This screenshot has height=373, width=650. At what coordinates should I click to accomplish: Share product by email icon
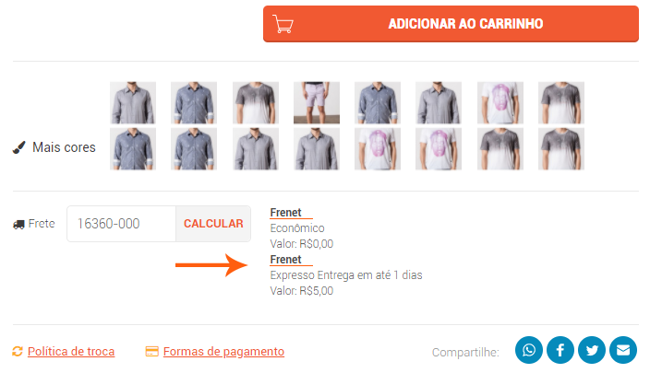tap(623, 350)
